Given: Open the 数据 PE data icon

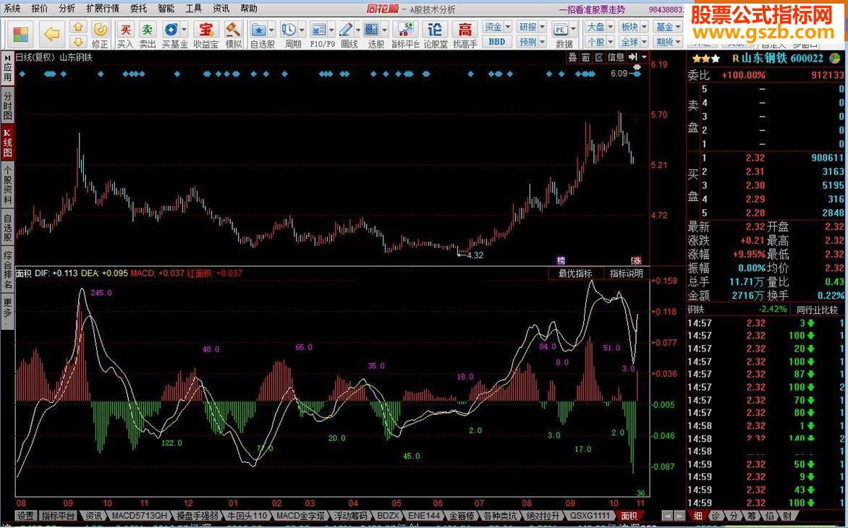Looking at the screenshot, I should point(561,30).
